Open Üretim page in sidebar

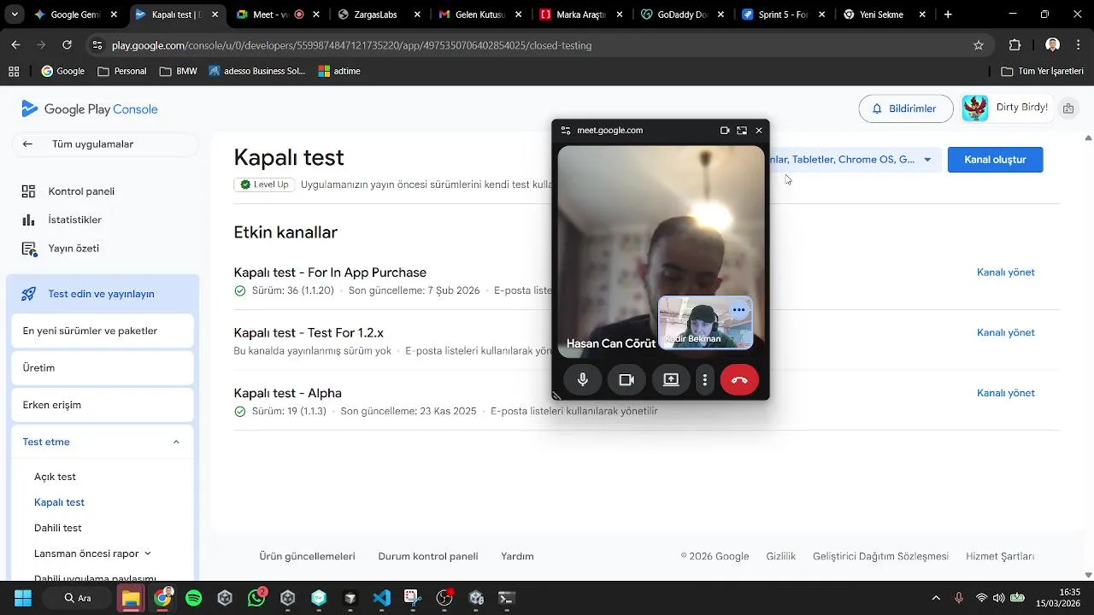click(x=103, y=368)
